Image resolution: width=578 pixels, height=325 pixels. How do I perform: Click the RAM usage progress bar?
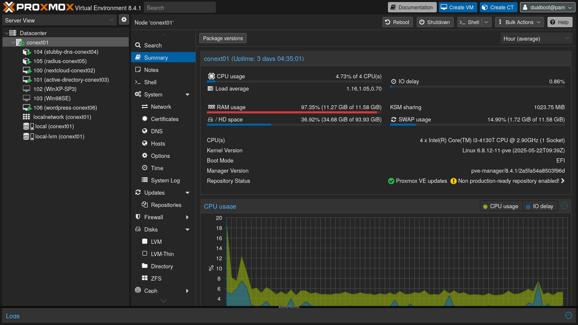tap(294, 113)
